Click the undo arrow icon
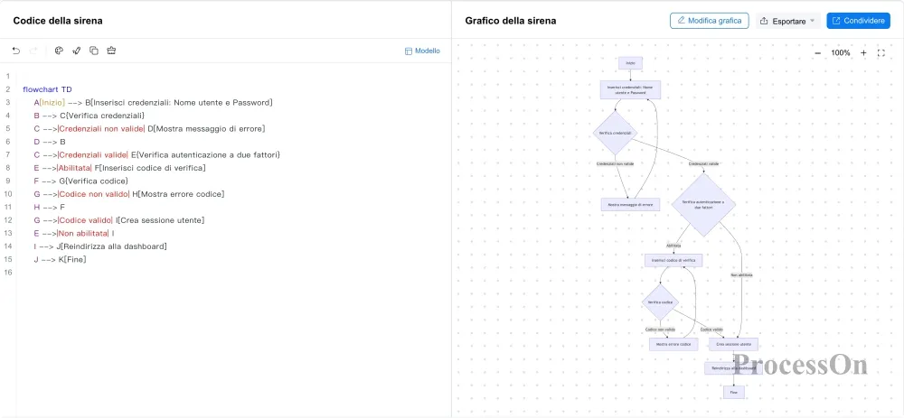 click(x=16, y=51)
